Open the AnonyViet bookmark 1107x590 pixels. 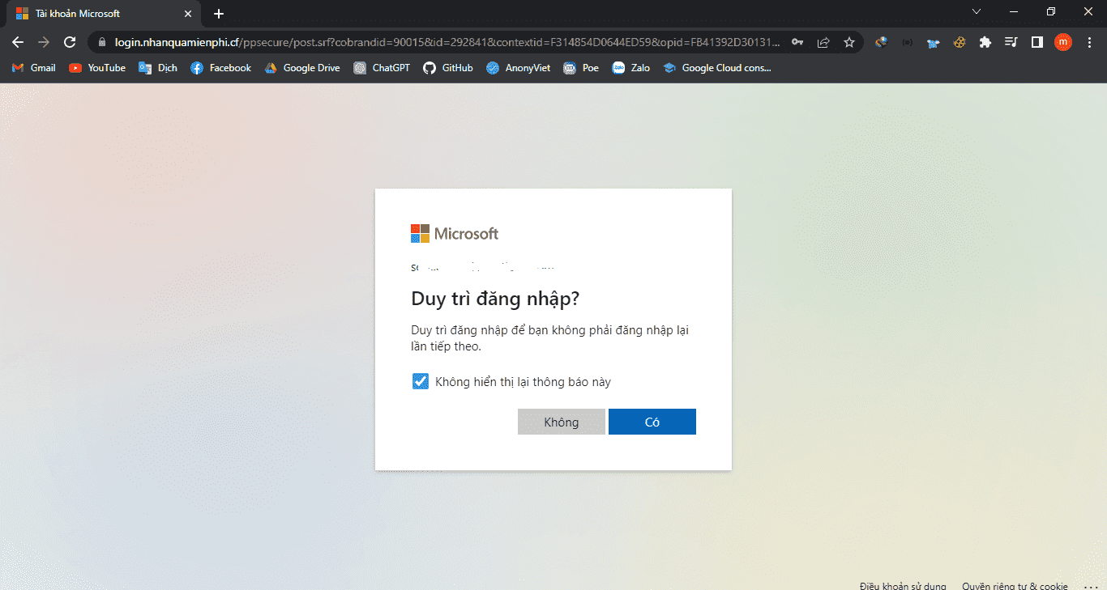pyautogui.click(x=519, y=68)
